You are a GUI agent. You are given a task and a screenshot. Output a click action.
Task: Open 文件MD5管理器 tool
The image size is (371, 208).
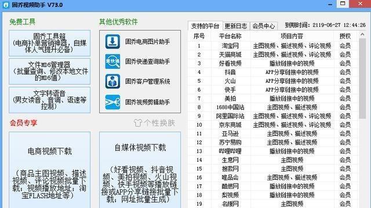(50, 72)
